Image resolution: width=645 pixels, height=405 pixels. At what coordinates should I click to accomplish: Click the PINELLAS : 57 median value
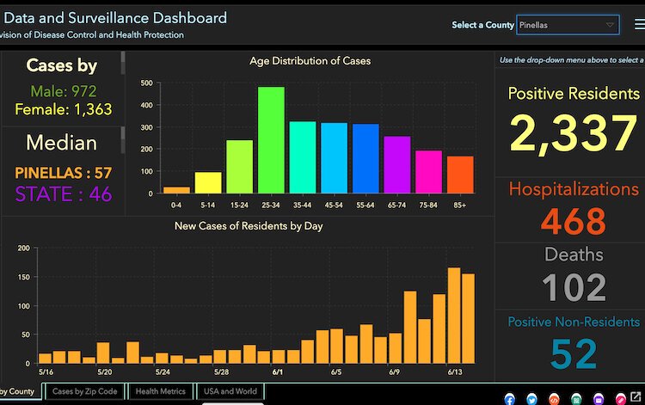(x=64, y=173)
